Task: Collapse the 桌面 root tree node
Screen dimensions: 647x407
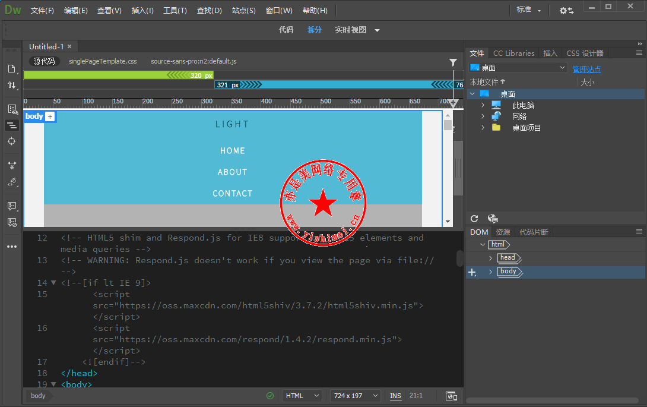Action: 472,94
